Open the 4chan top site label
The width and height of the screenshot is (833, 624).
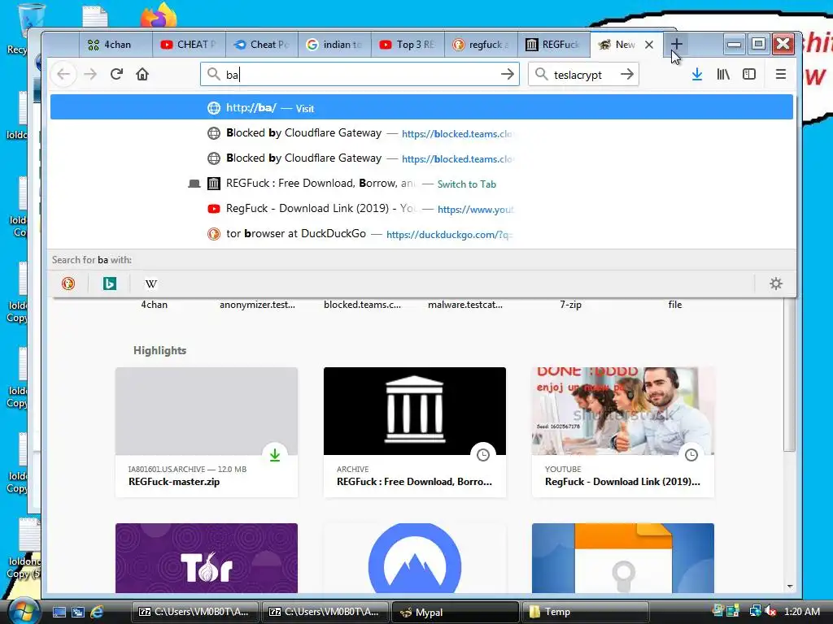pyautogui.click(x=154, y=305)
